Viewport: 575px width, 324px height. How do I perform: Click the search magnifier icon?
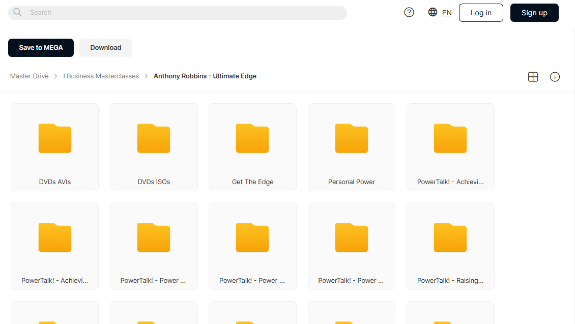coord(17,12)
